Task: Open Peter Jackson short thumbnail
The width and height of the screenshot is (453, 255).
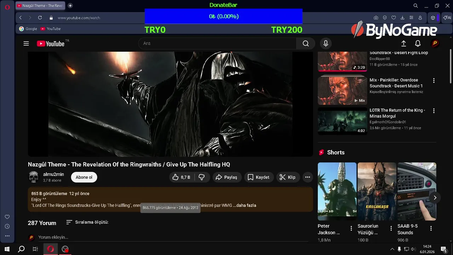Action: click(337, 191)
